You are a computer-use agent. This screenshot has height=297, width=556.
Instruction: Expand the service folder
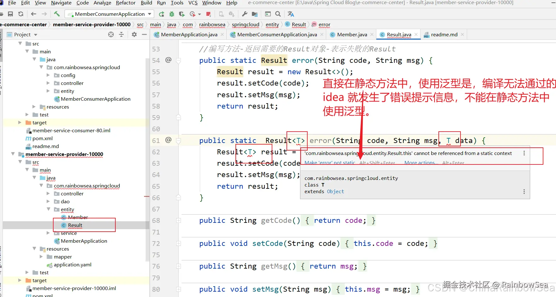point(48,233)
